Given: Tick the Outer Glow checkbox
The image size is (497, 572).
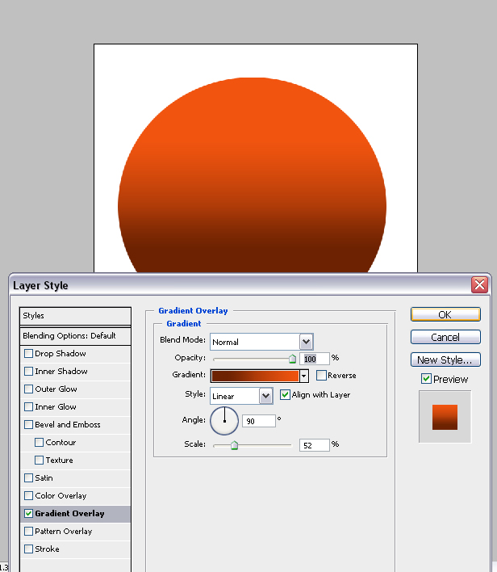Looking at the screenshot, I should tap(28, 389).
